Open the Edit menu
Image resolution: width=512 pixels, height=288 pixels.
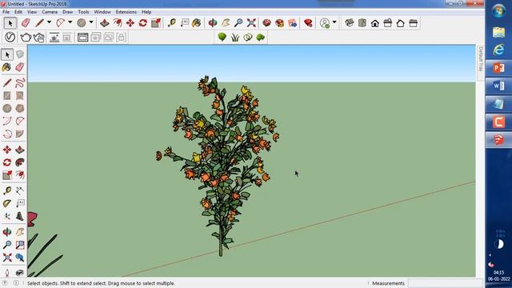click(18, 12)
